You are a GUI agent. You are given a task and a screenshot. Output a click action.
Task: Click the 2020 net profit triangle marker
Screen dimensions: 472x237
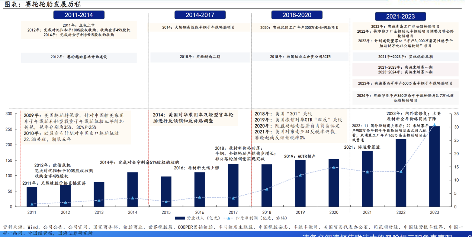click(334, 167)
